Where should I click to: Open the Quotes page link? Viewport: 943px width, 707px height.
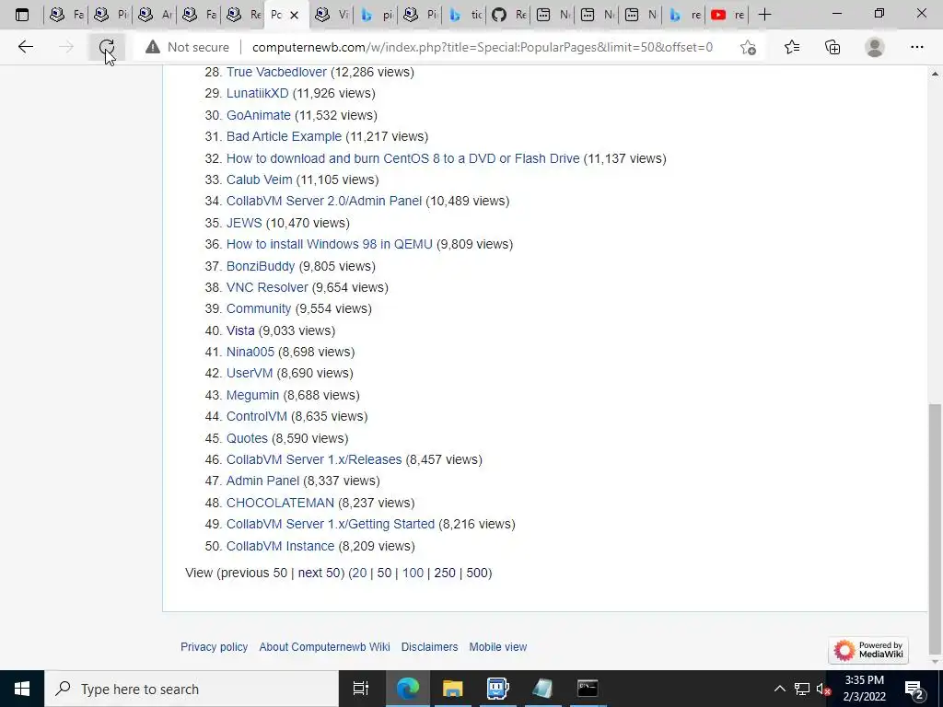tap(247, 438)
